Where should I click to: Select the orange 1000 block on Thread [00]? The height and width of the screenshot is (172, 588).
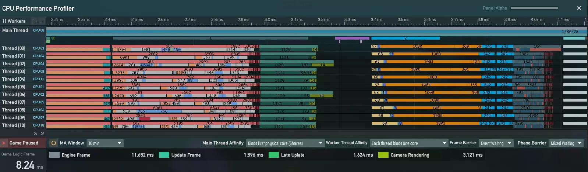click(417, 47)
